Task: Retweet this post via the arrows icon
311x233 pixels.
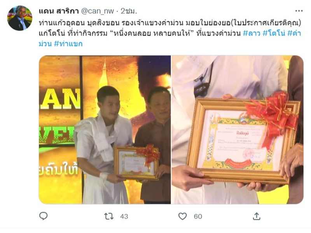Action: point(109,216)
